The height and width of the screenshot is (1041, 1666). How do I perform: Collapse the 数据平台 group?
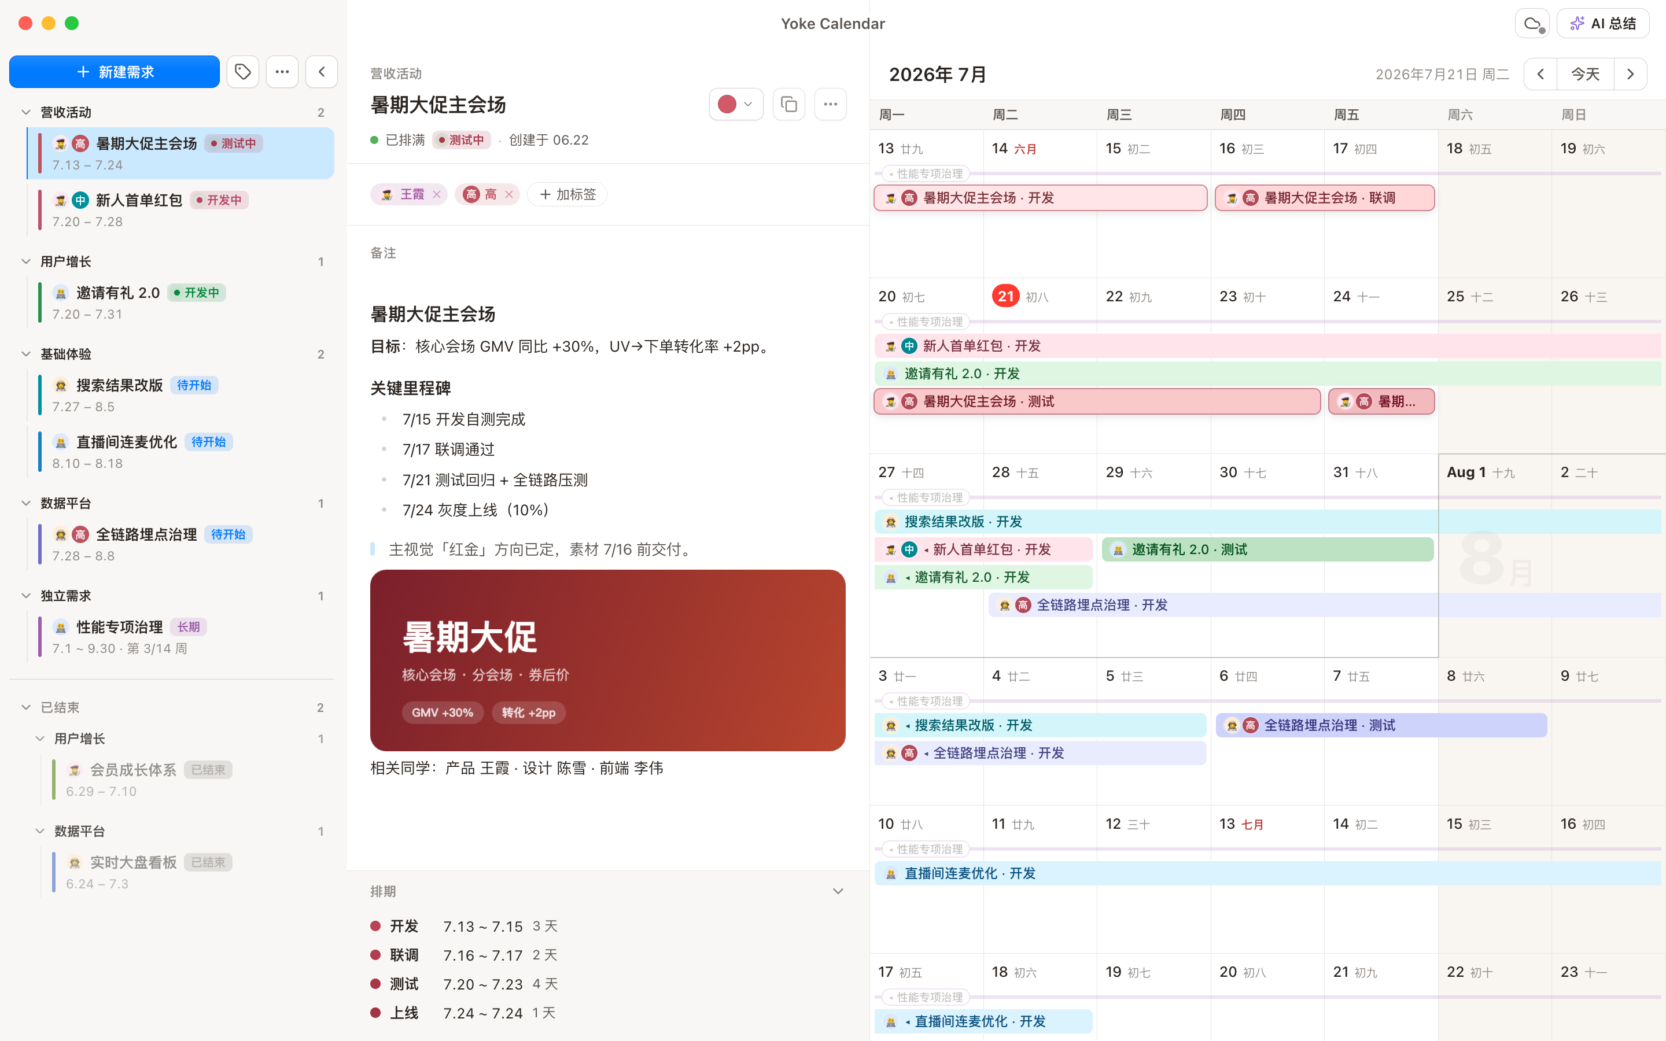coord(26,503)
